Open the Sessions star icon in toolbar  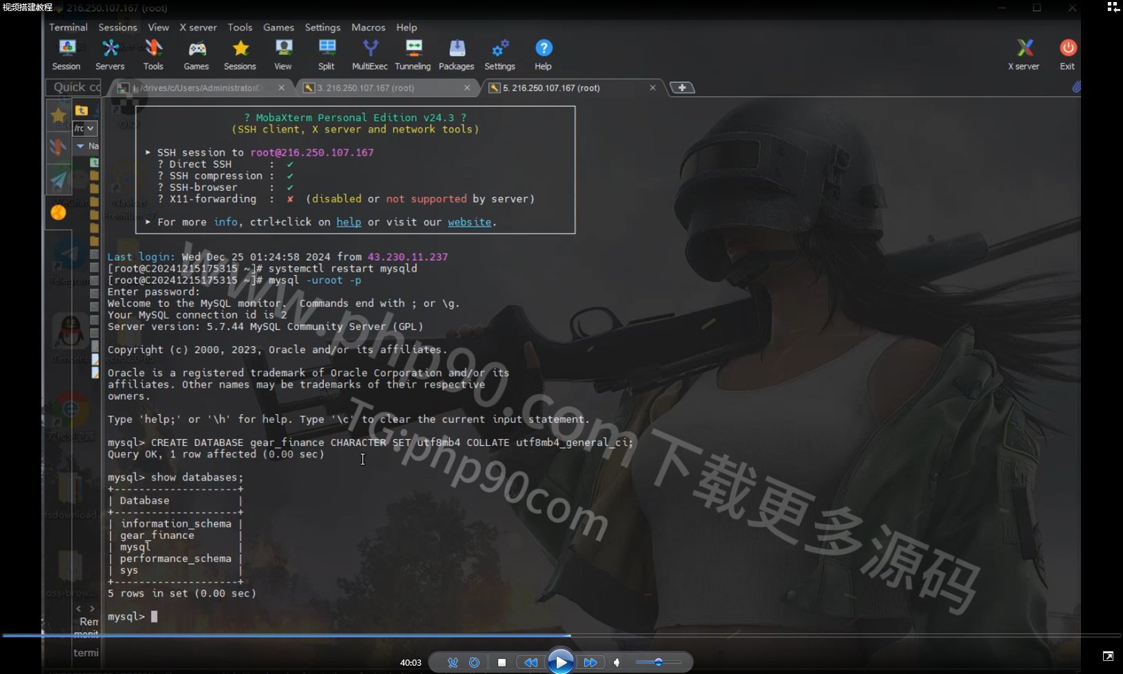click(x=240, y=54)
